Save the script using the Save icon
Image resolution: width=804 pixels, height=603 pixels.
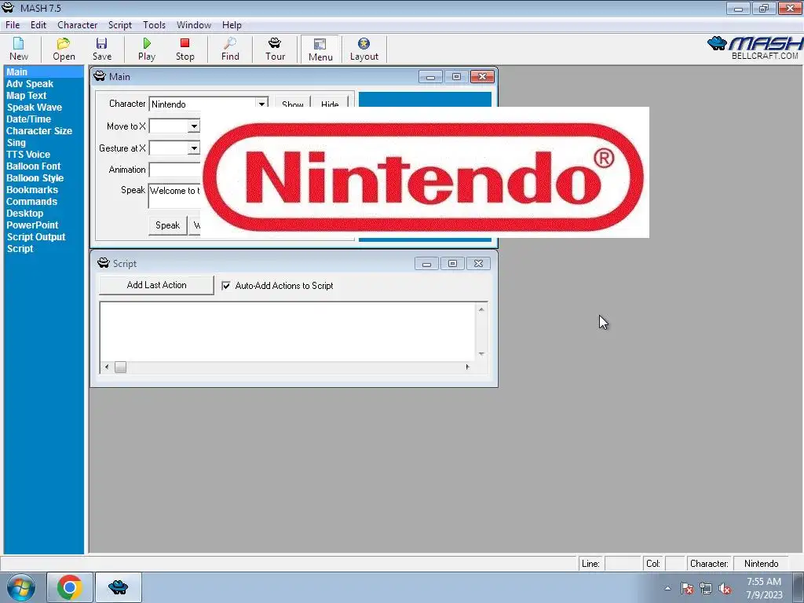[101, 49]
